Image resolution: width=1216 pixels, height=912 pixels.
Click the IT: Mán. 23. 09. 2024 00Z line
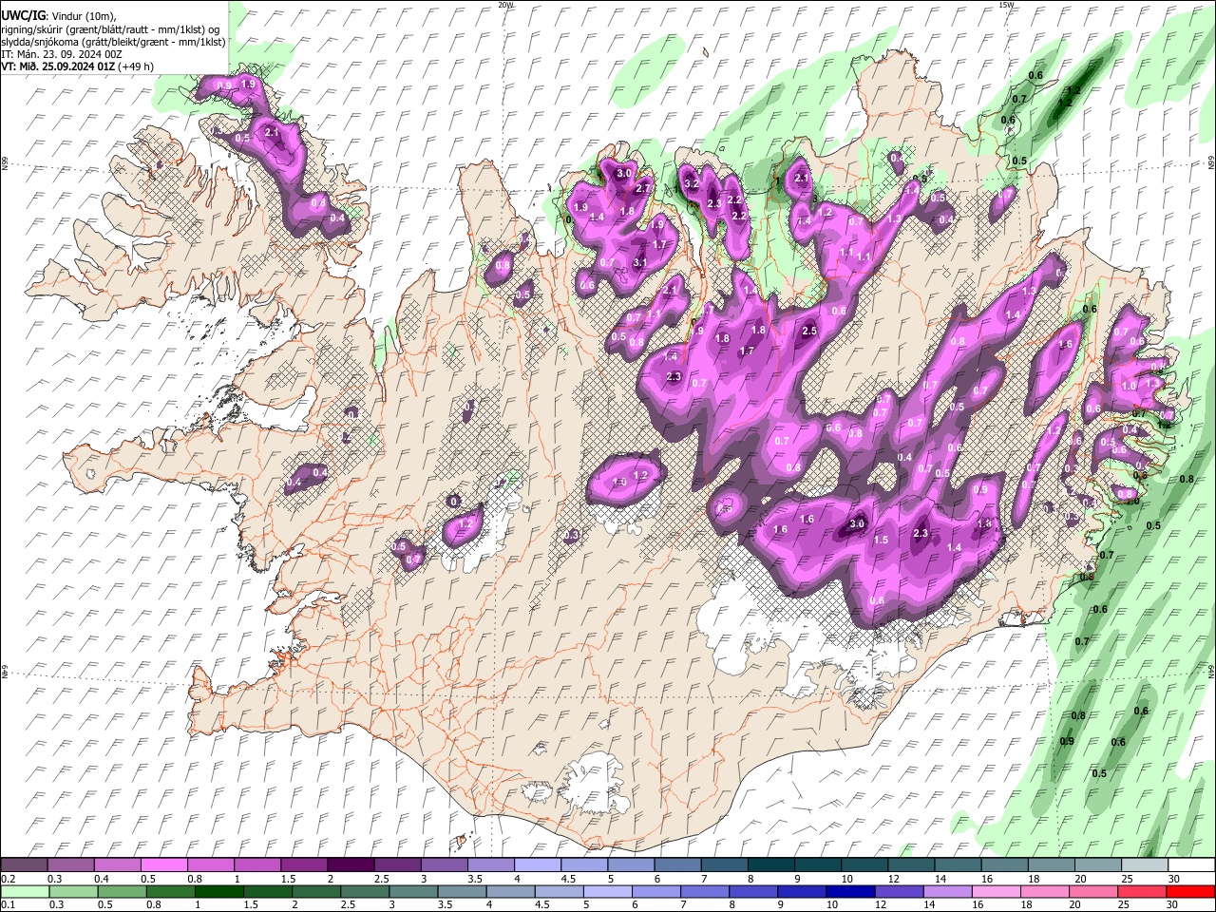coord(62,54)
